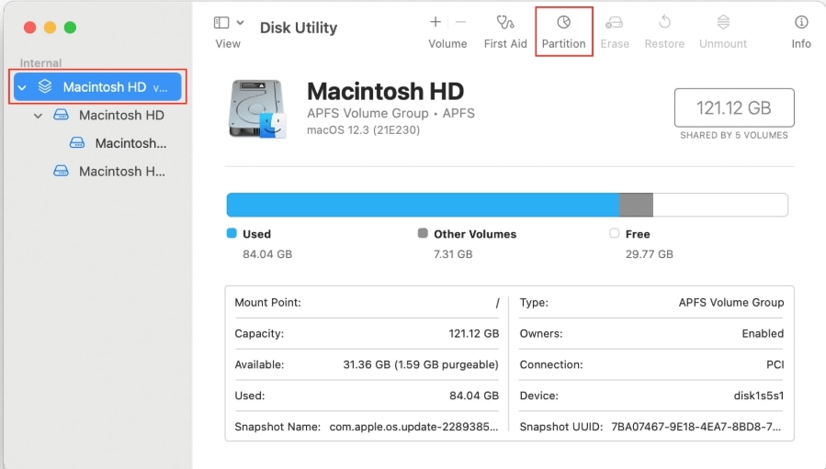This screenshot has width=826, height=469.
Task: Click the Used 84.04 GB table row value
Action: (474, 396)
